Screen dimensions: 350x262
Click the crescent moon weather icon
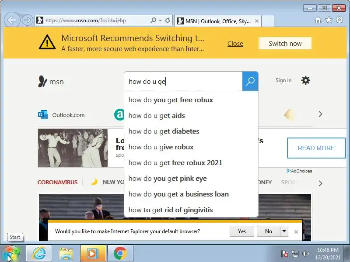(94, 182)
